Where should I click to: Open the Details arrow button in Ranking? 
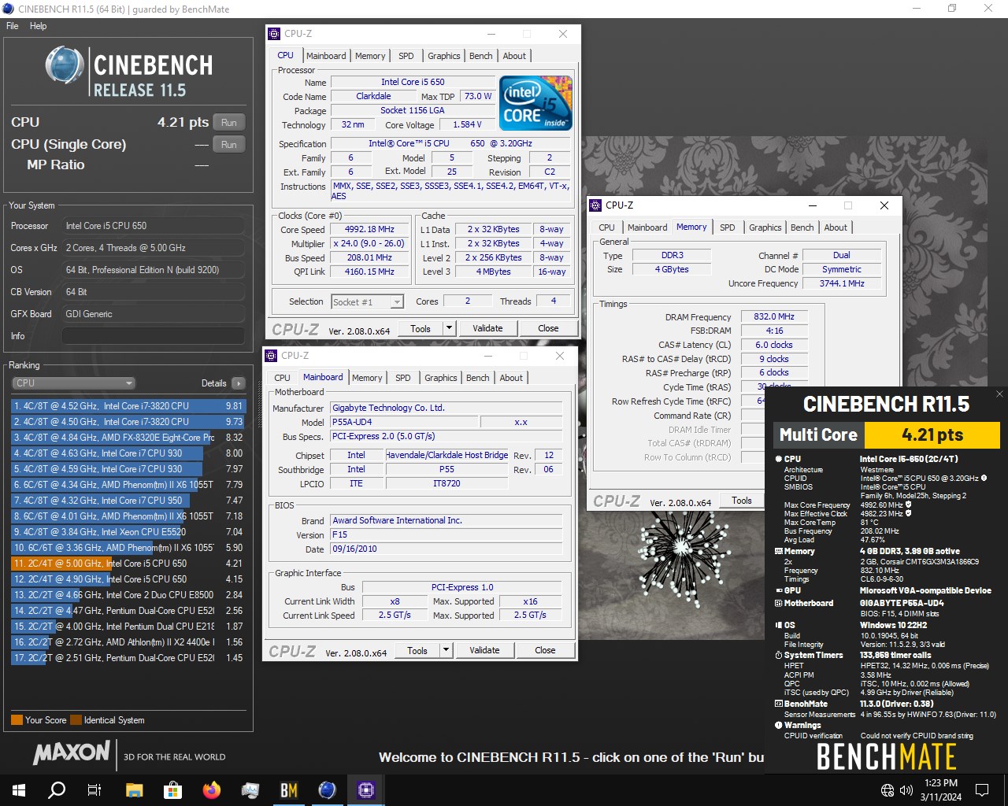click(239, 383)
